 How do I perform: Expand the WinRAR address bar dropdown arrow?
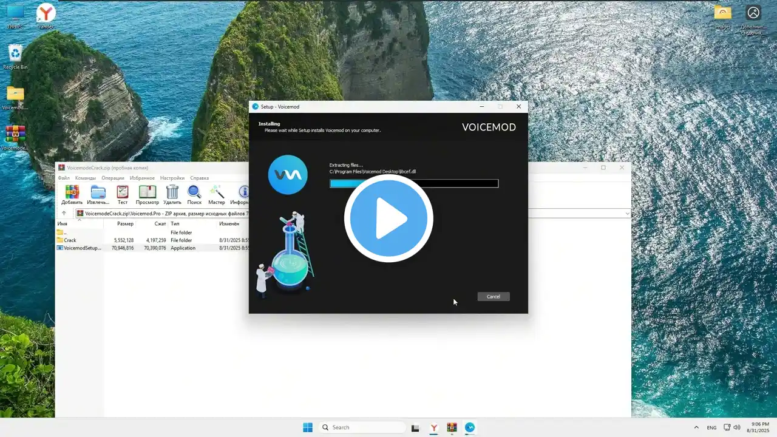pyautogui.click(x=627, y=214)
